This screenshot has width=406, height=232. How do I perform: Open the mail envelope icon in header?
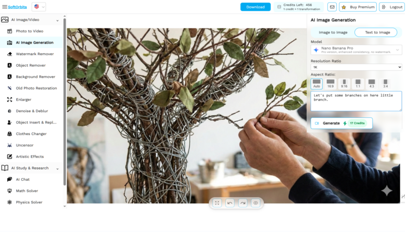click(x=332, y=7)
